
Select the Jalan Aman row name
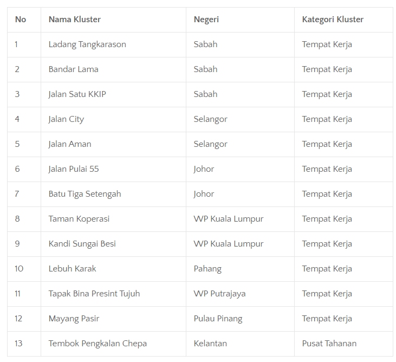coord(70,144)
